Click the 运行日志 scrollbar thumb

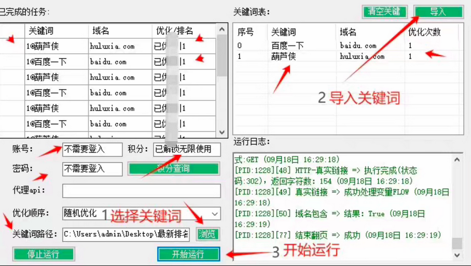[x=457, y=243]
